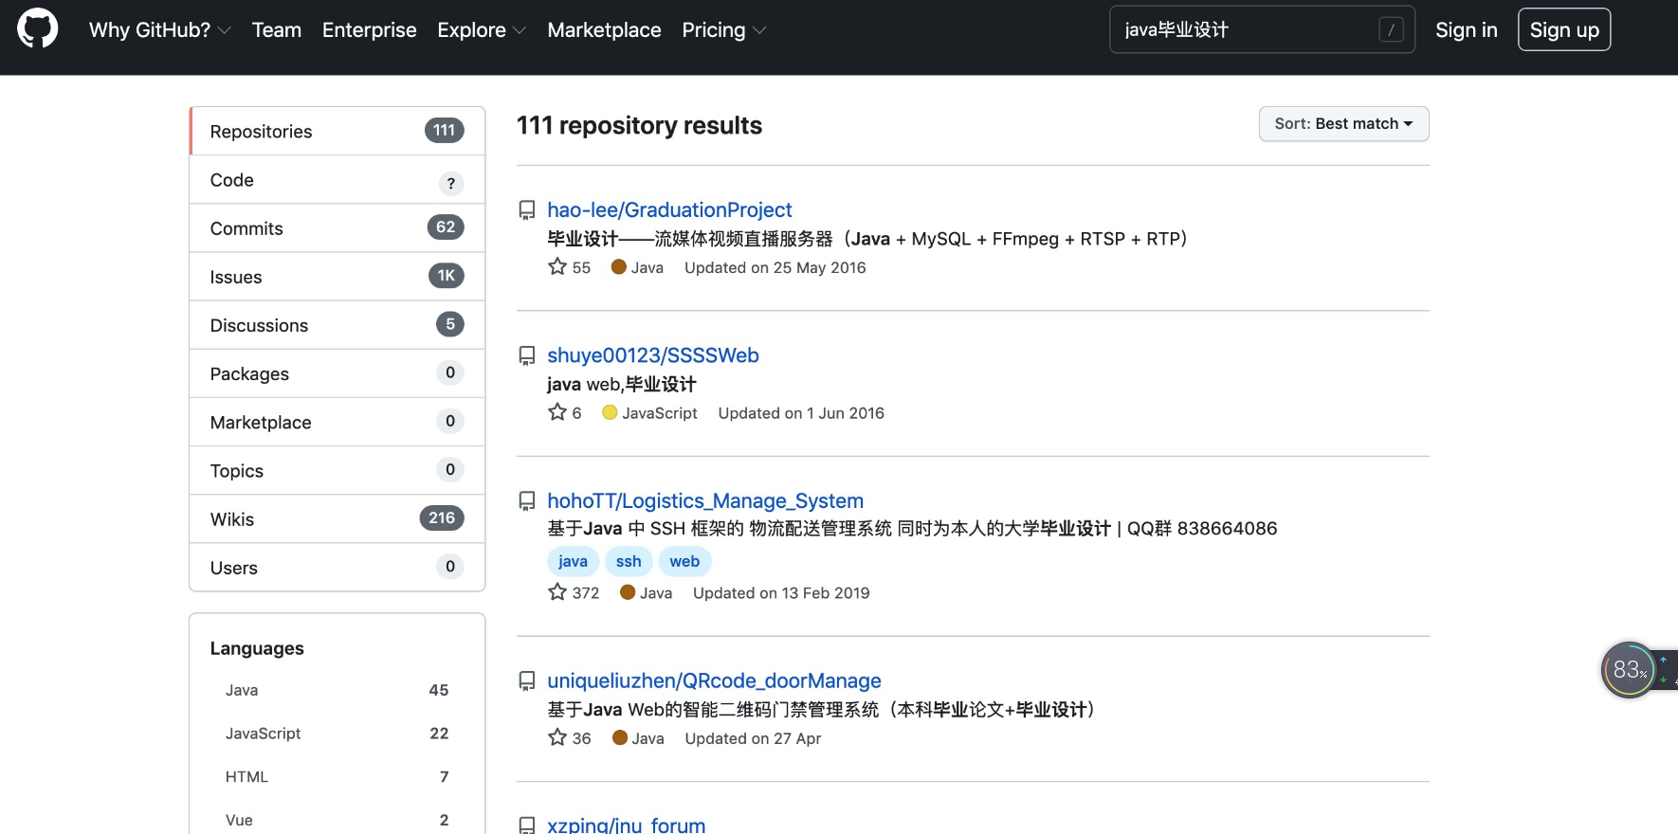The height and width of the screenshot is (834, 1678).
Task: Show Commits search results
Action: (x=337, y=228)
